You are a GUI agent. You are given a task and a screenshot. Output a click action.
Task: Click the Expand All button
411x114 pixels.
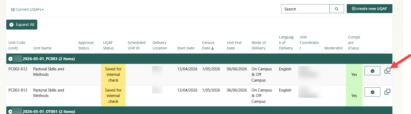(x=22, y=25)
